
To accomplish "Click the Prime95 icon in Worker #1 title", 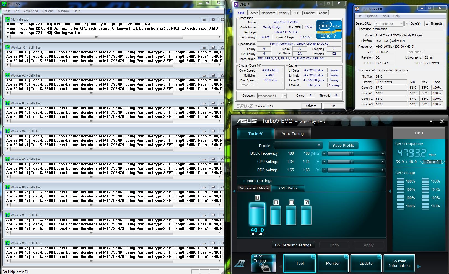I will 7,48.
